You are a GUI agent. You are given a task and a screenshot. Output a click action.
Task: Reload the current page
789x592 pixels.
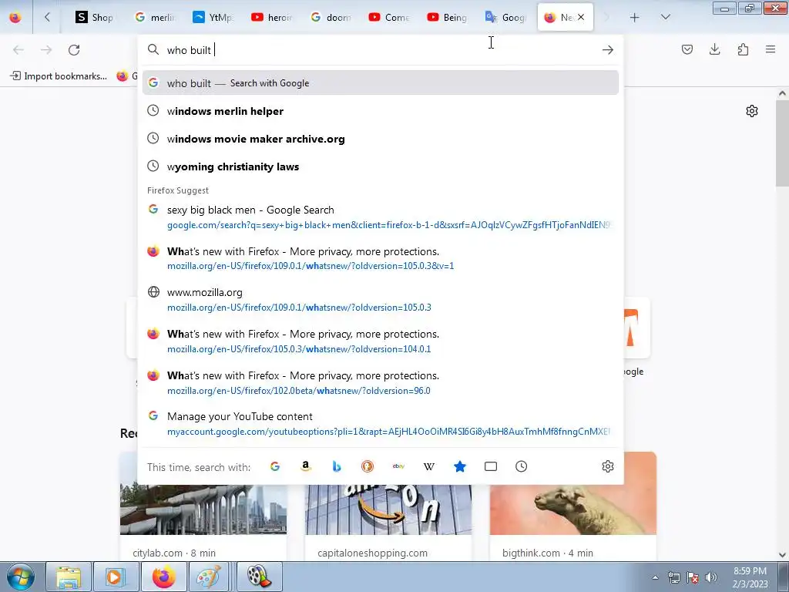point(74,50)
